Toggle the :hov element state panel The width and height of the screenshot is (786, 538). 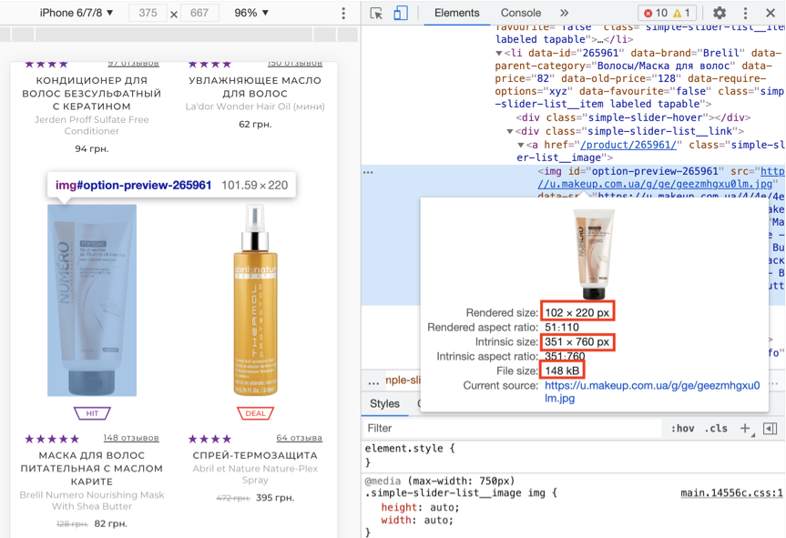click(682, 428)
